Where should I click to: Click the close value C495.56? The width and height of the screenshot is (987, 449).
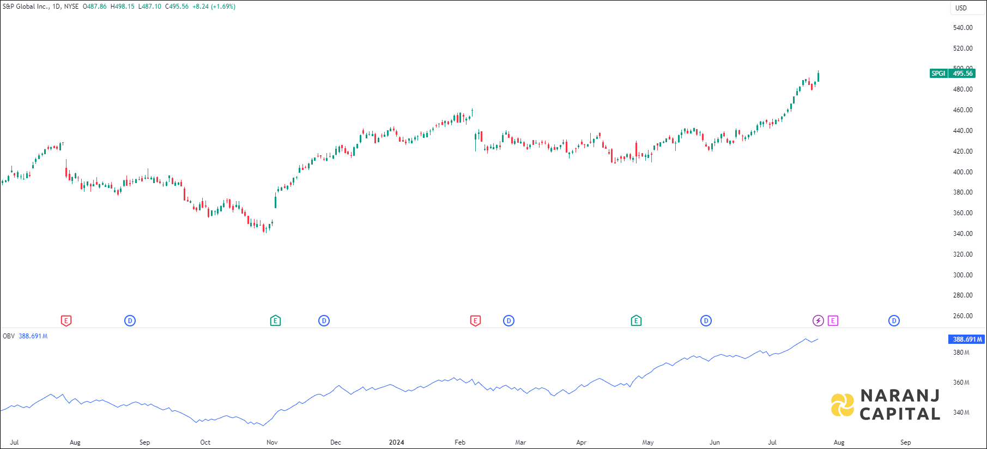pos(177,7)
